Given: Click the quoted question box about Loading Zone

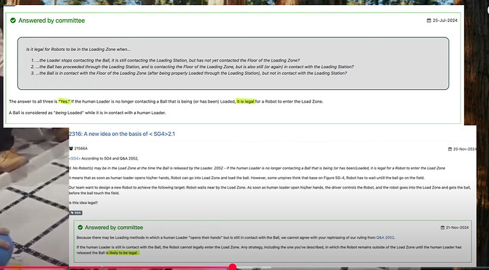Looking at the screenshot, I should tap(233, 64).
